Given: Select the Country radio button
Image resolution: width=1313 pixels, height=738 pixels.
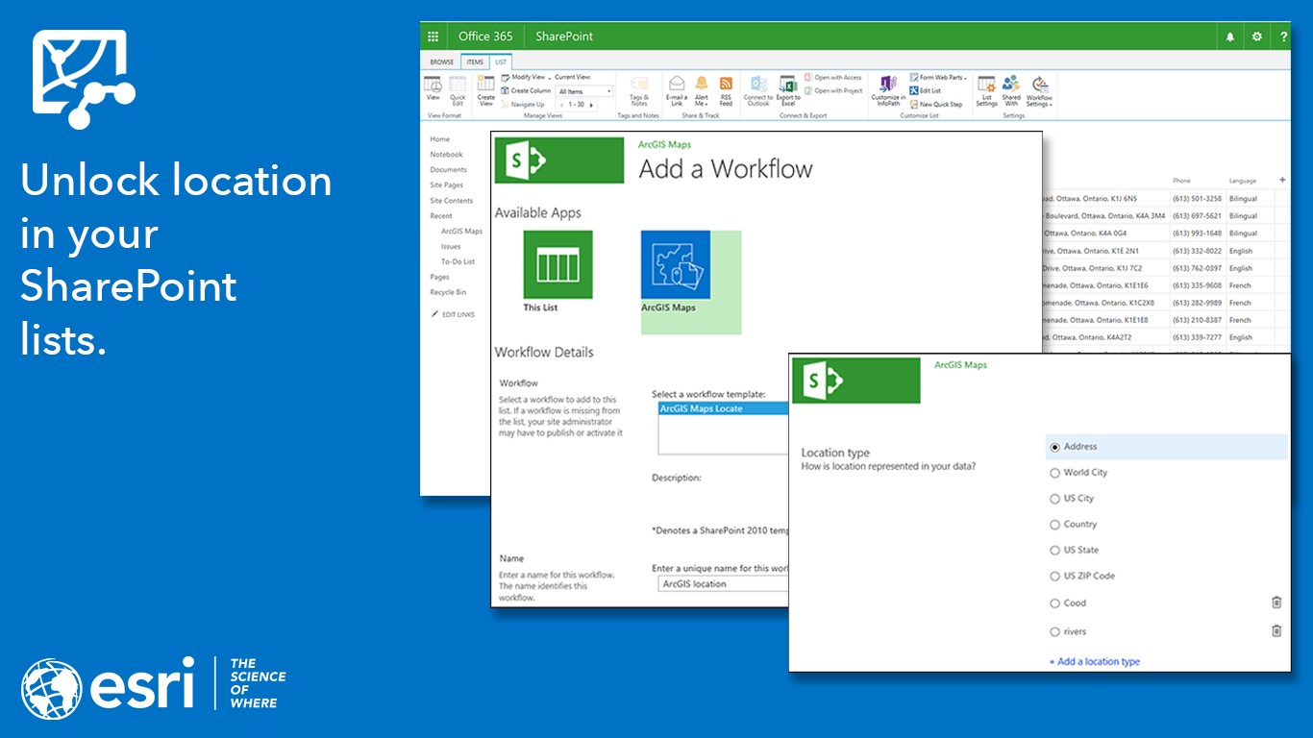Looking at the screenshot, I should tap(1055, 525).
